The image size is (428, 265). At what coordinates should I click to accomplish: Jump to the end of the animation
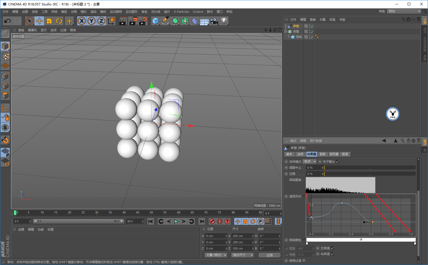tap(202, 221)
